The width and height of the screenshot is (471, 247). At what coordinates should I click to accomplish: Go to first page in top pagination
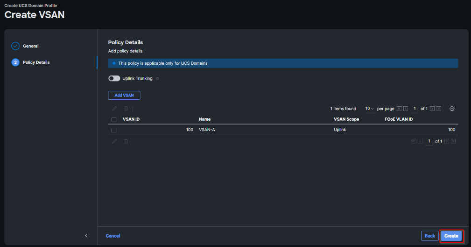coord(399,109)
